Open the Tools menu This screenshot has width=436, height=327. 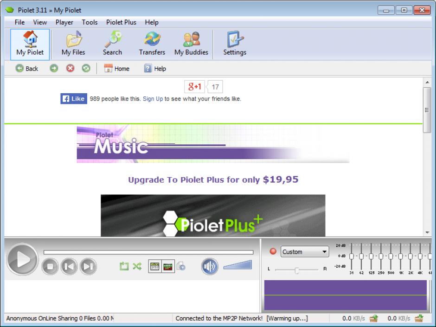click(90, 22)
